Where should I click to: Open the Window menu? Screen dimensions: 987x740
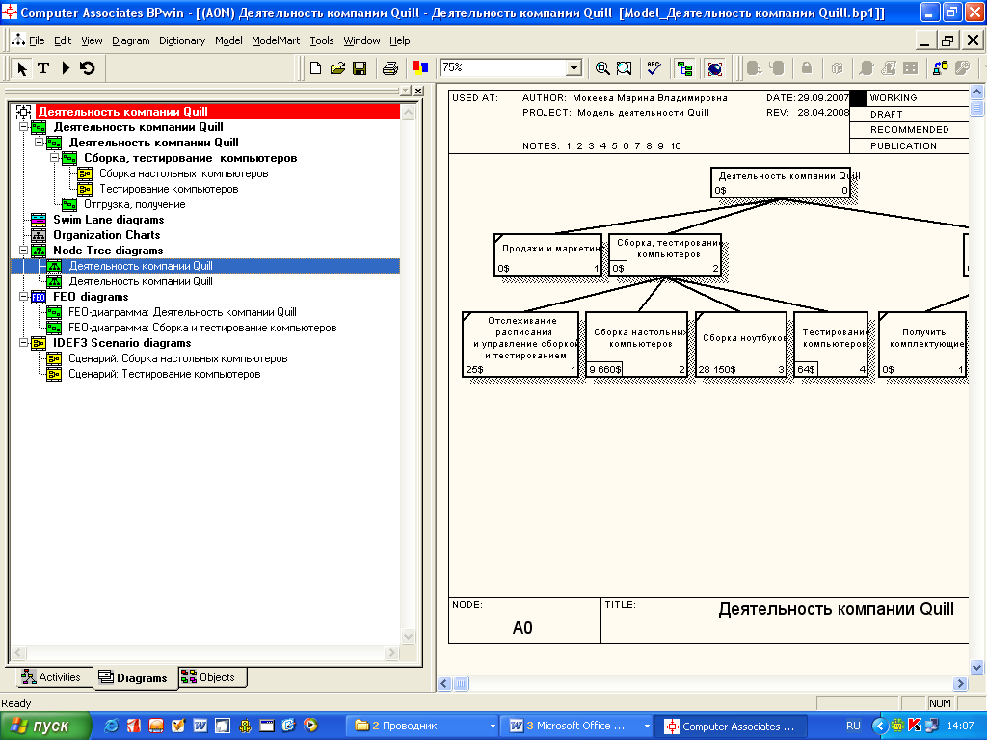coord(362,40)
